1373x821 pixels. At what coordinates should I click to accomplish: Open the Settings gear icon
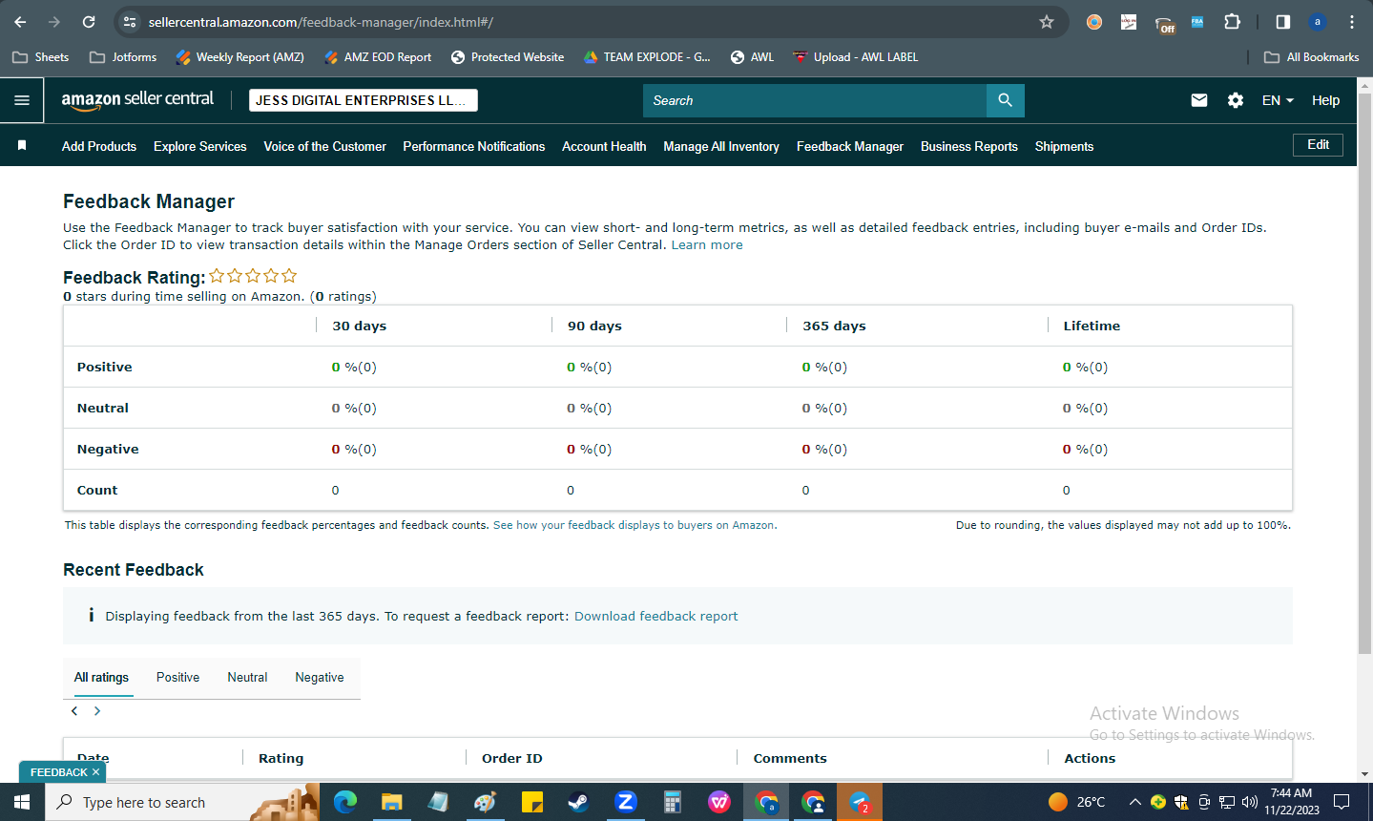click(x=1236, y=100)
